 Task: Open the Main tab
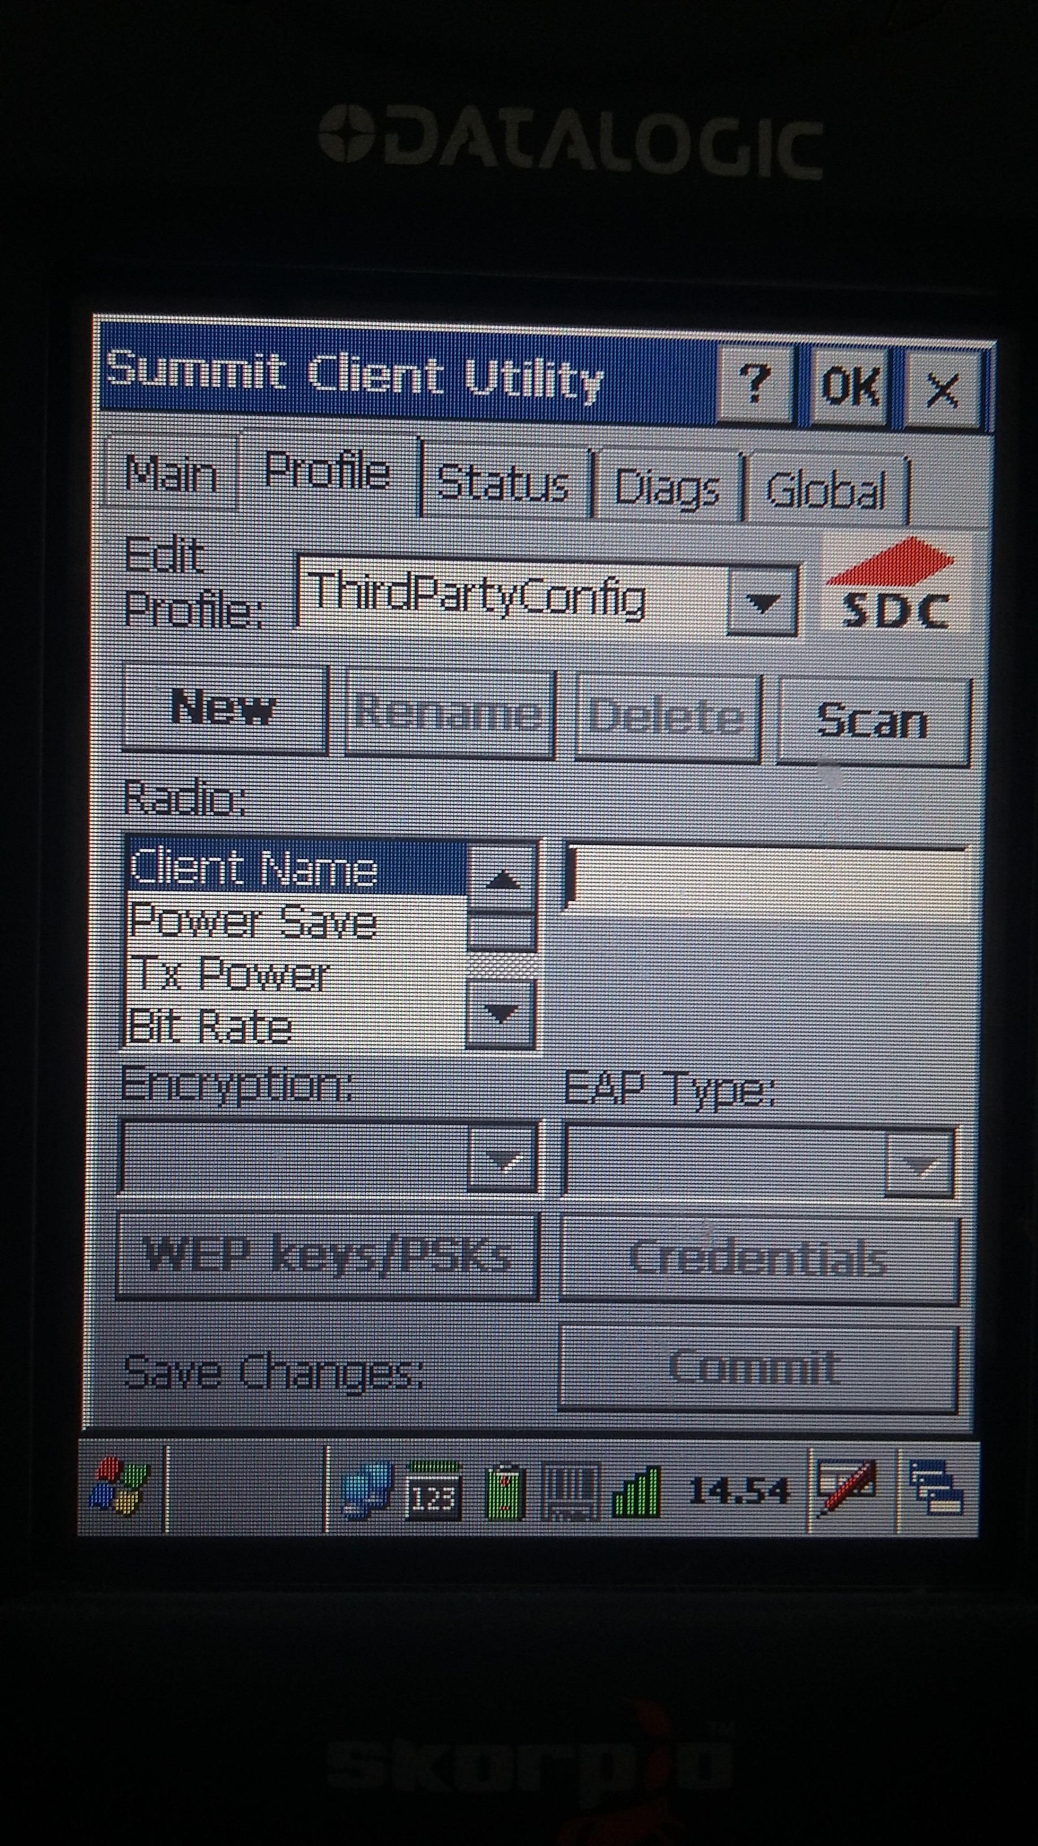(x=171, y=474)
